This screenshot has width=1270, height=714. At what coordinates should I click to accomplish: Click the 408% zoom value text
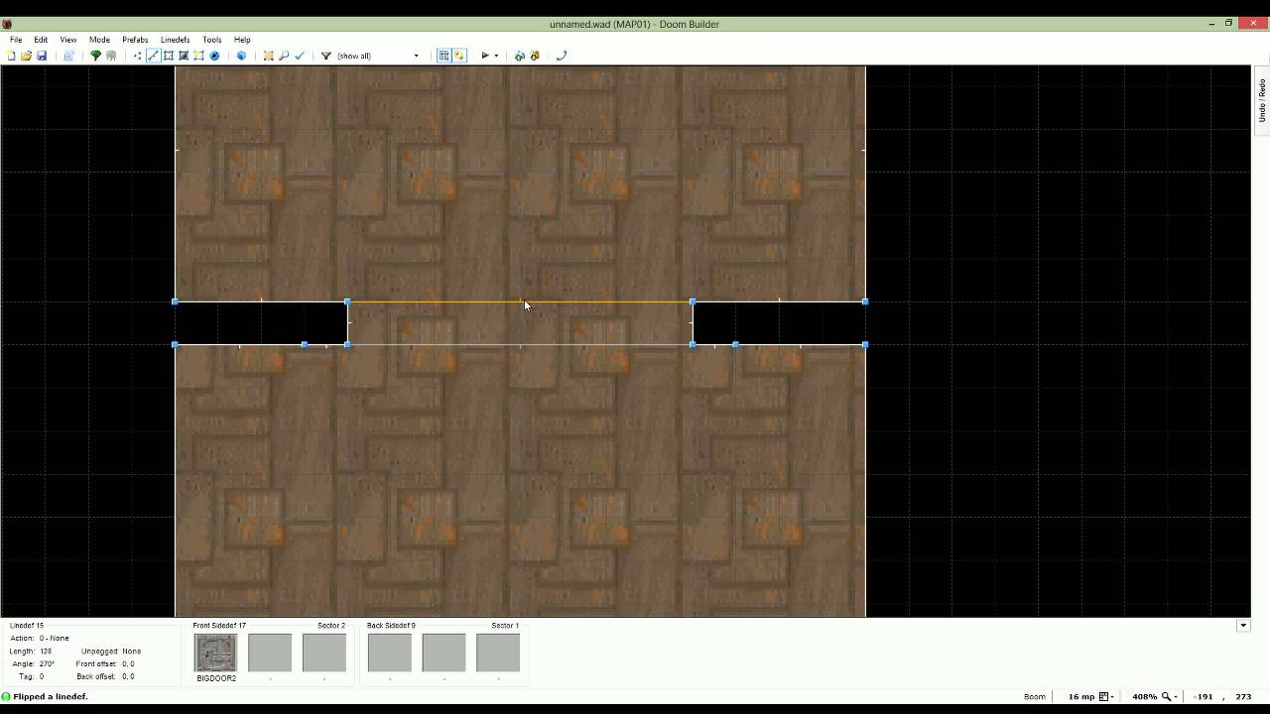coord(1144,696)
